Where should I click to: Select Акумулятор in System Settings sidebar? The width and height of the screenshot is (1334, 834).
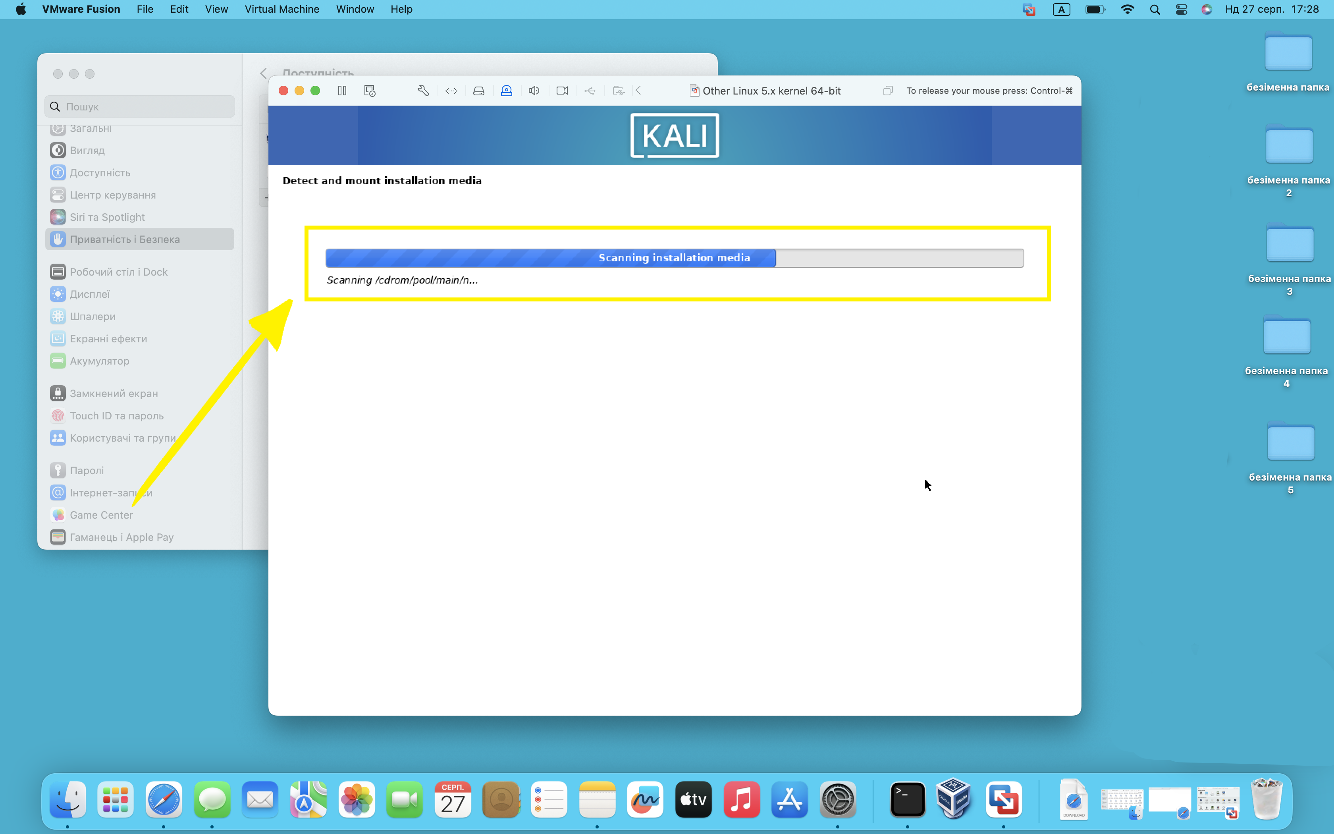(139, 361)
